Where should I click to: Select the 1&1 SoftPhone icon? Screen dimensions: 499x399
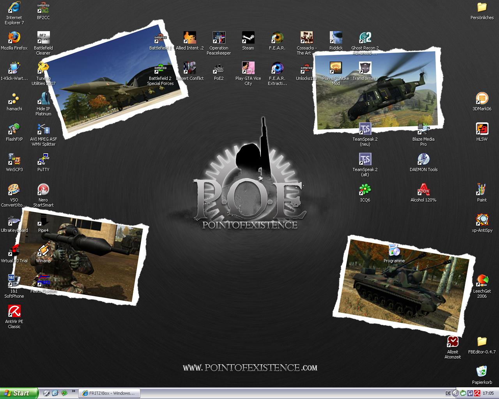(14, 281)
